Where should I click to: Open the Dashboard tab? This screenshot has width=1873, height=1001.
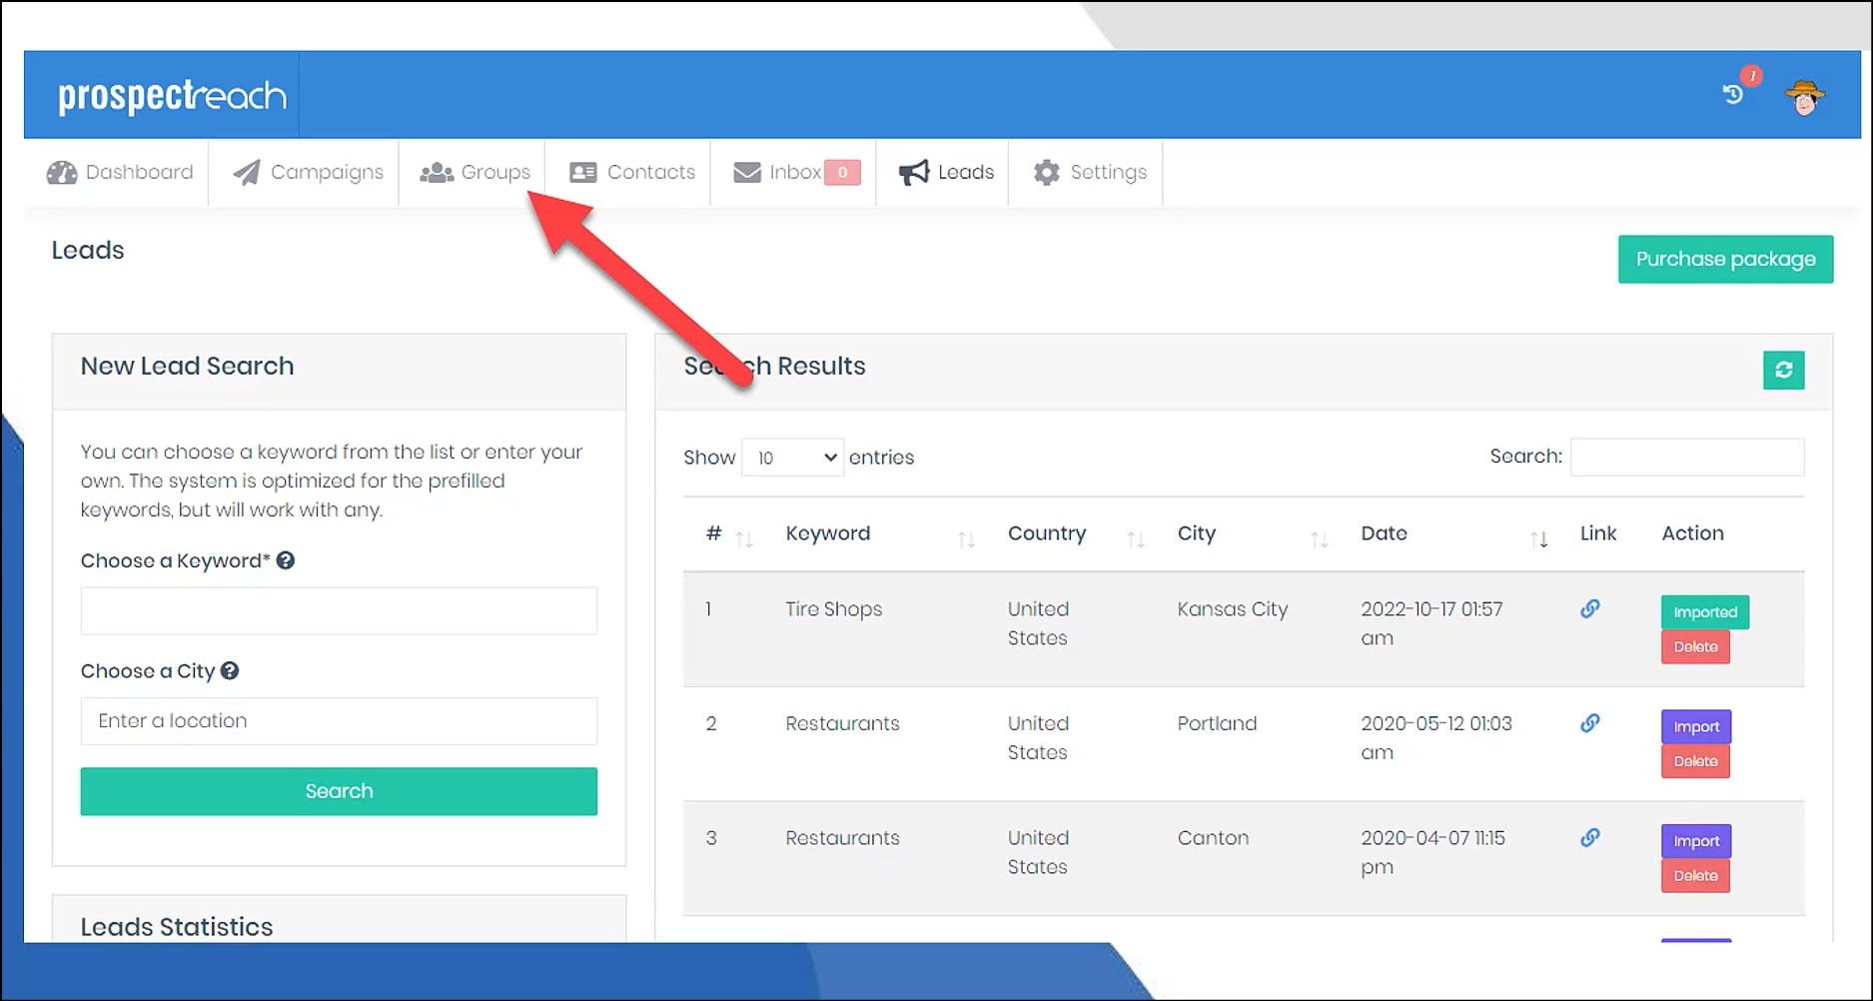click(x=120, y=173)
